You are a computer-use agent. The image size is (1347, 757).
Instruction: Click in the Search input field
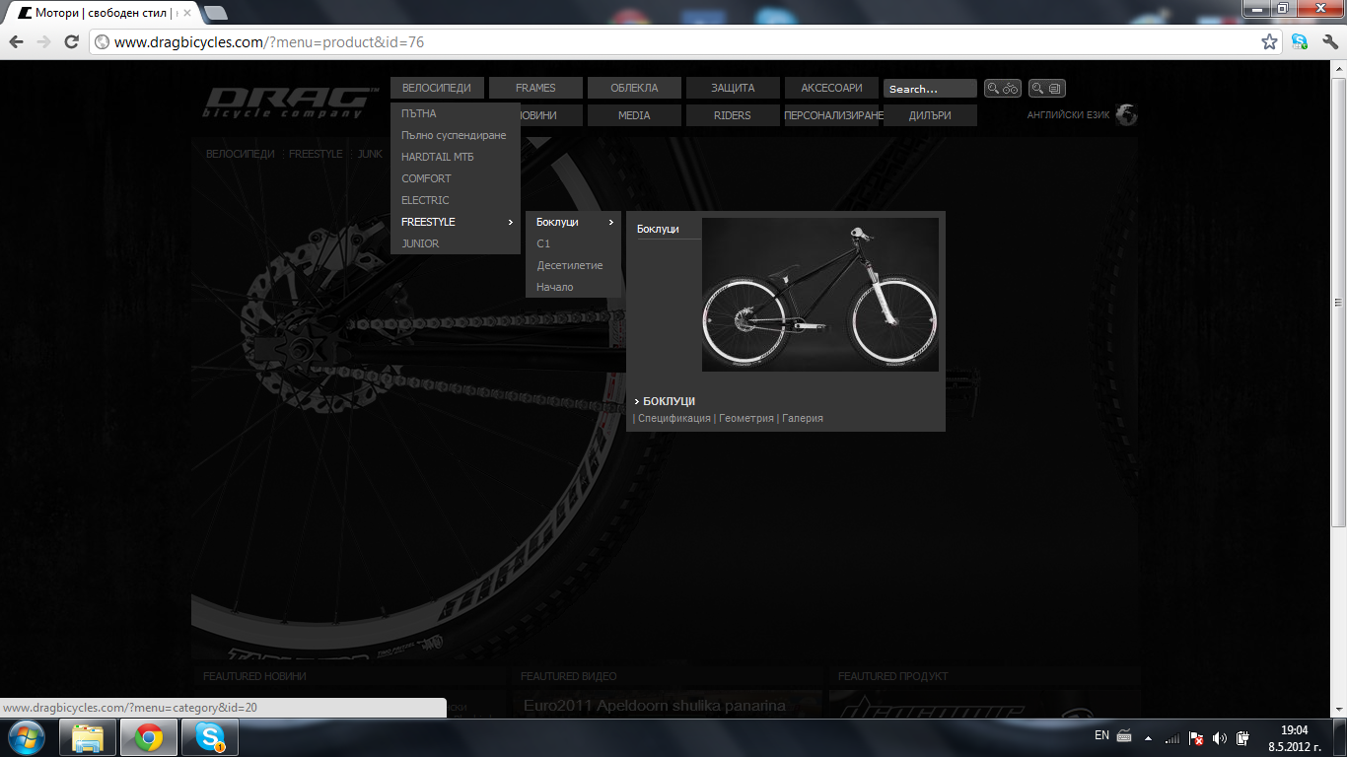pos(928,89)
